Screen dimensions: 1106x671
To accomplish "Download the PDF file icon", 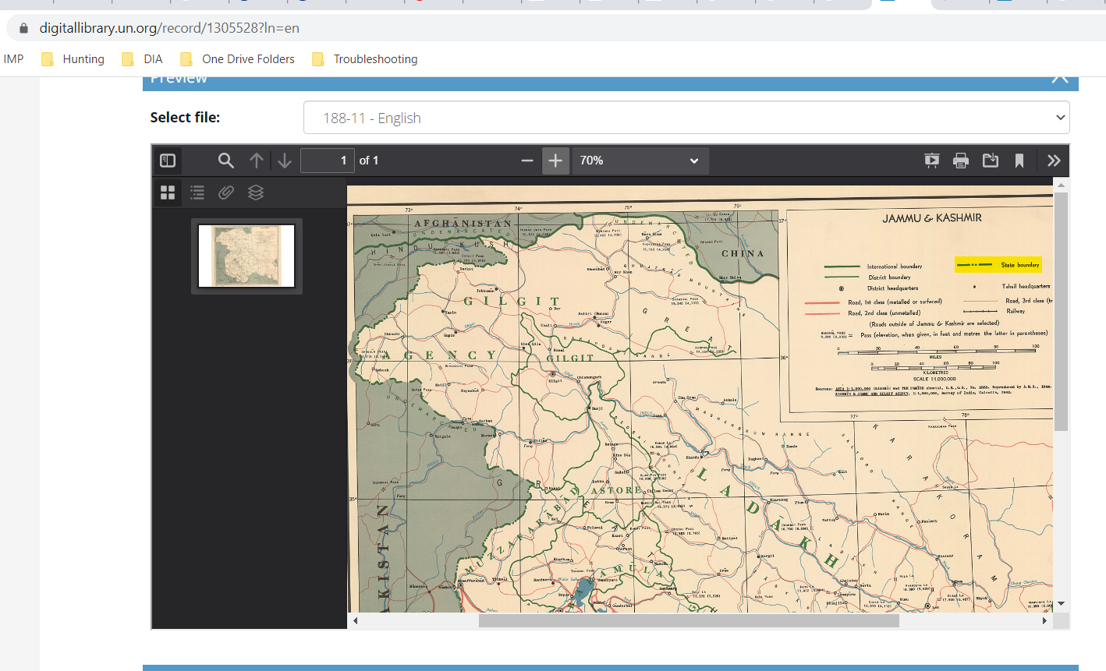I will pos(991,161).
